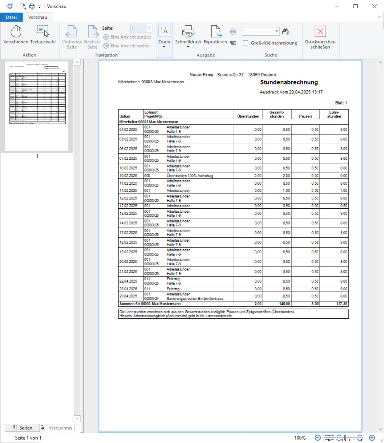Expand the search text combo box
The image size is (384, 443).
[277, 31]
